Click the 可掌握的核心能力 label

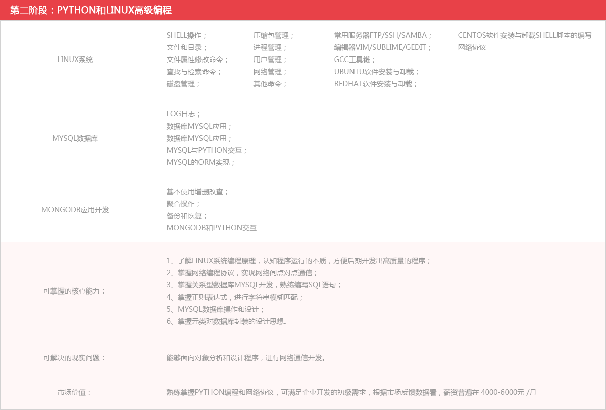75,291
